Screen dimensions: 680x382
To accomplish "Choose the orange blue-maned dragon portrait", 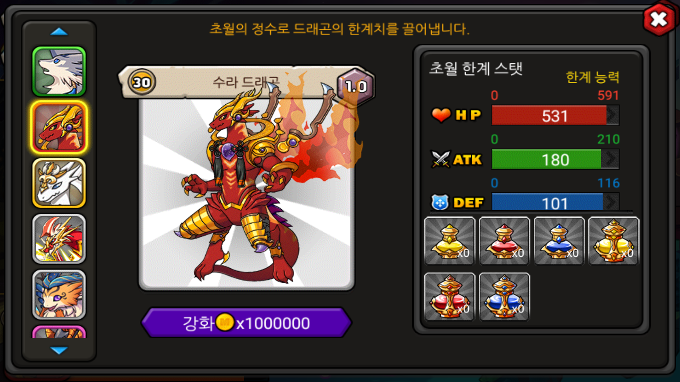I will (x=59, y=295).
